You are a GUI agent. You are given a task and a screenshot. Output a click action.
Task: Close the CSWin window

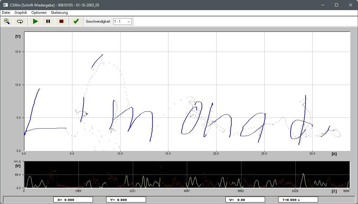click(350, 5)
